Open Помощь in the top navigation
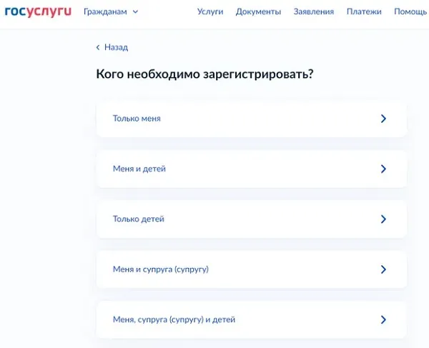 410,11
